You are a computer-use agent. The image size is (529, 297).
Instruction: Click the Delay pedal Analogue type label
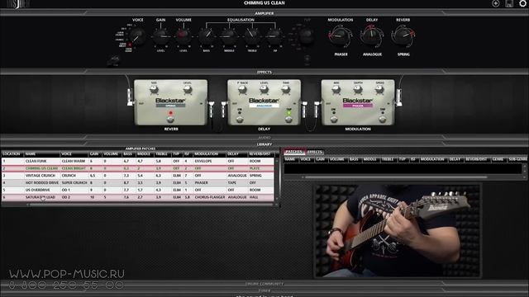click(x=264, y=106)
